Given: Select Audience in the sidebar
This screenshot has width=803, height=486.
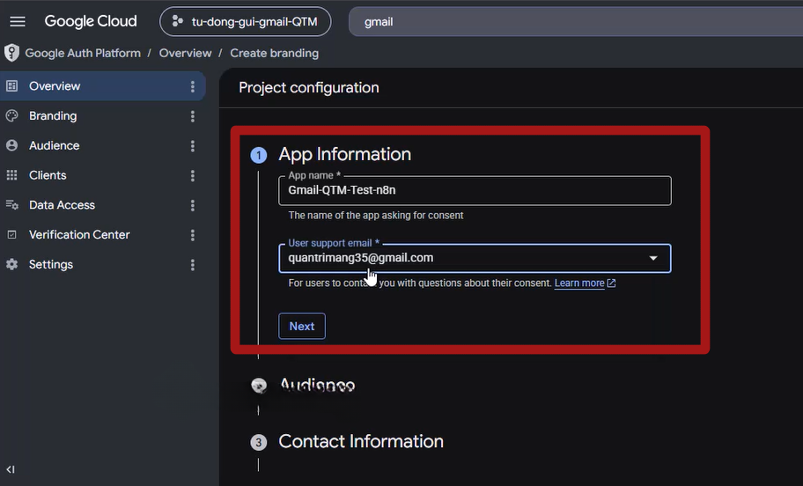Looking at the screenshot, I should click(102, 145).
